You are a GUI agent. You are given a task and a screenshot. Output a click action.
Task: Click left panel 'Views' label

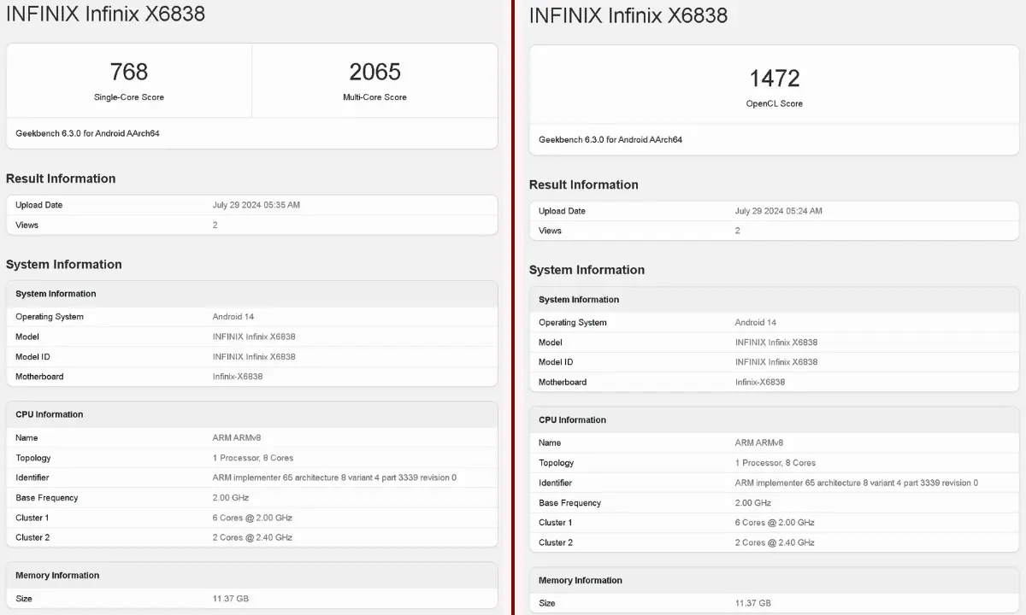tap(27, 225)
